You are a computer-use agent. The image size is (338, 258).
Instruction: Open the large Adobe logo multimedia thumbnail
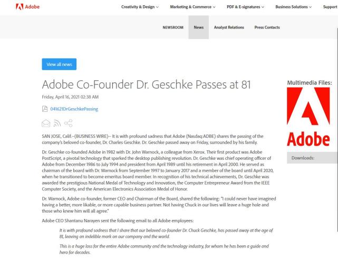tap(308, 117)
